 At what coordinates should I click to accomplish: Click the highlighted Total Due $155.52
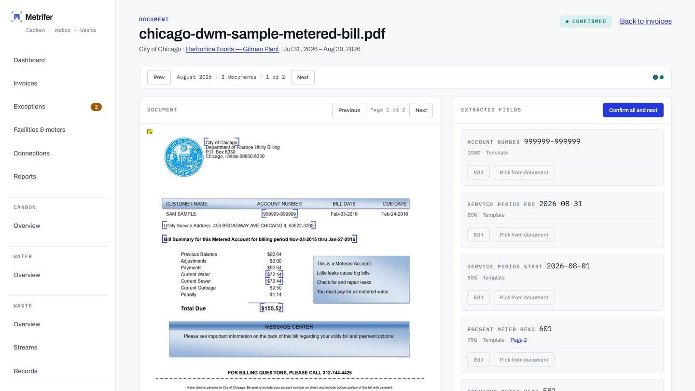pos(271,308)
